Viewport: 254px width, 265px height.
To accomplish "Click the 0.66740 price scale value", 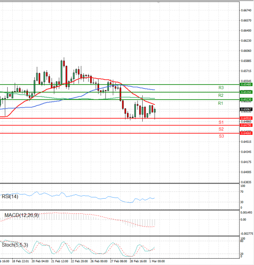I will point(246,10).
